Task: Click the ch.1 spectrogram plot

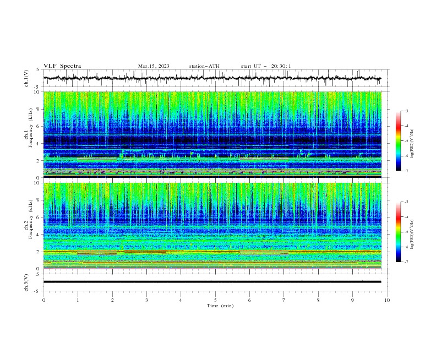Action: 212,134
